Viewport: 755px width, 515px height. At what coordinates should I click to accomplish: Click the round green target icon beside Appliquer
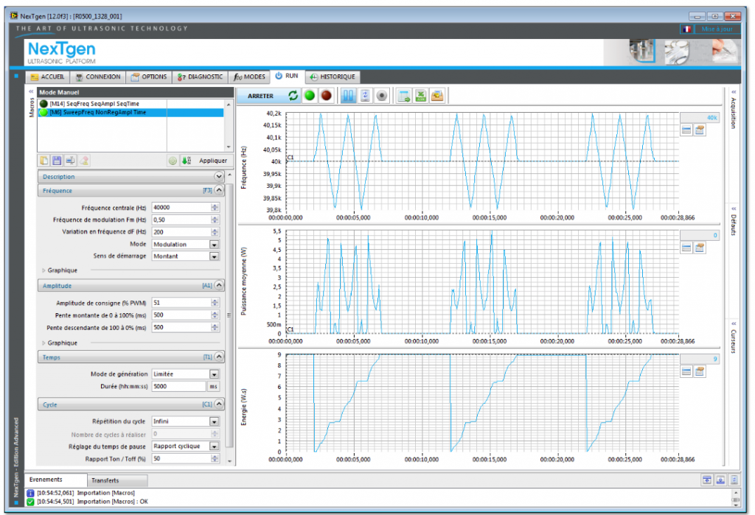(173, 161)
